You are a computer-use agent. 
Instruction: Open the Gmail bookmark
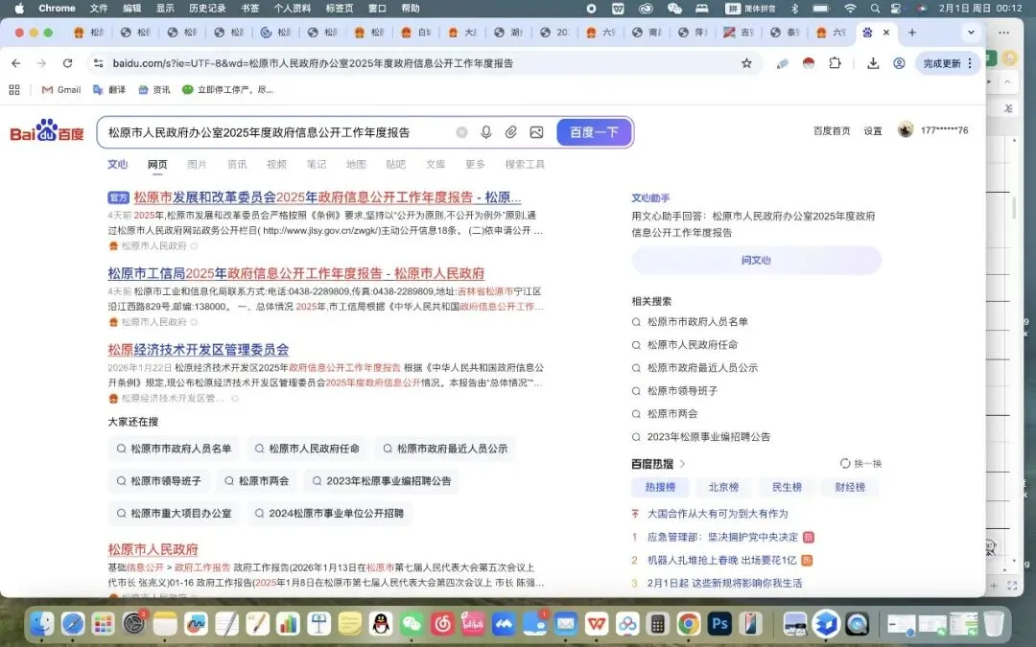tap(60, 90)
